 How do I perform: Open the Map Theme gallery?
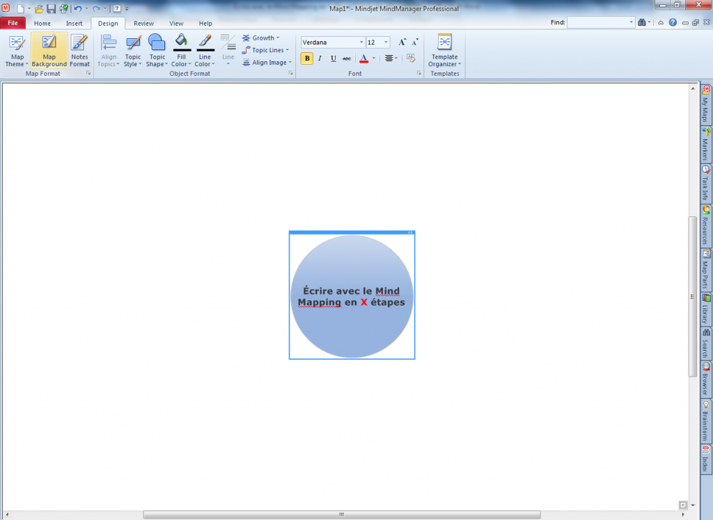(x=17, y=51)
